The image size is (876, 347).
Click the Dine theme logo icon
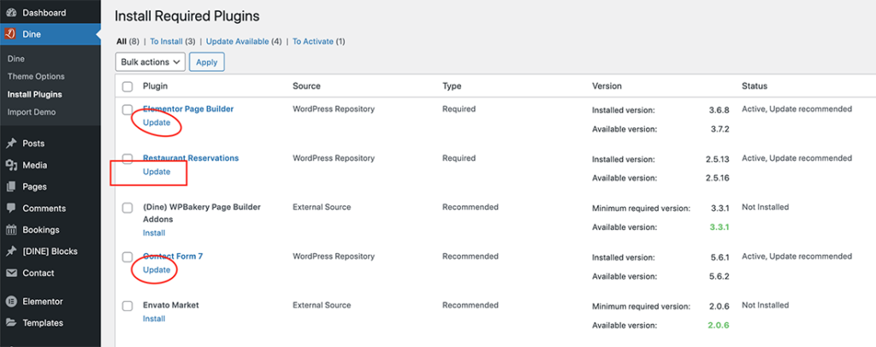[10, 34]
